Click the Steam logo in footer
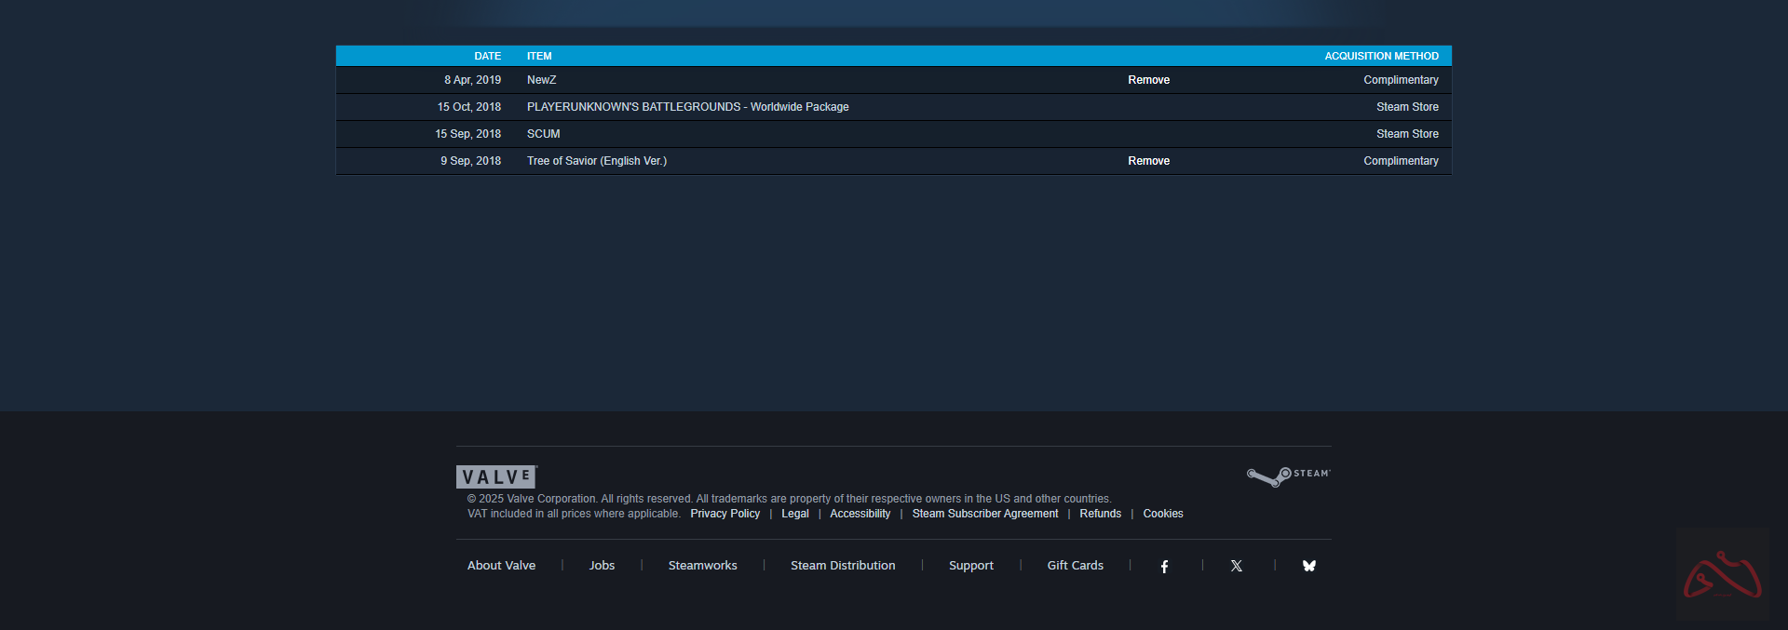Image resolution: width=1788 pixels, height=630 pixels. (x=1289, y=476)
